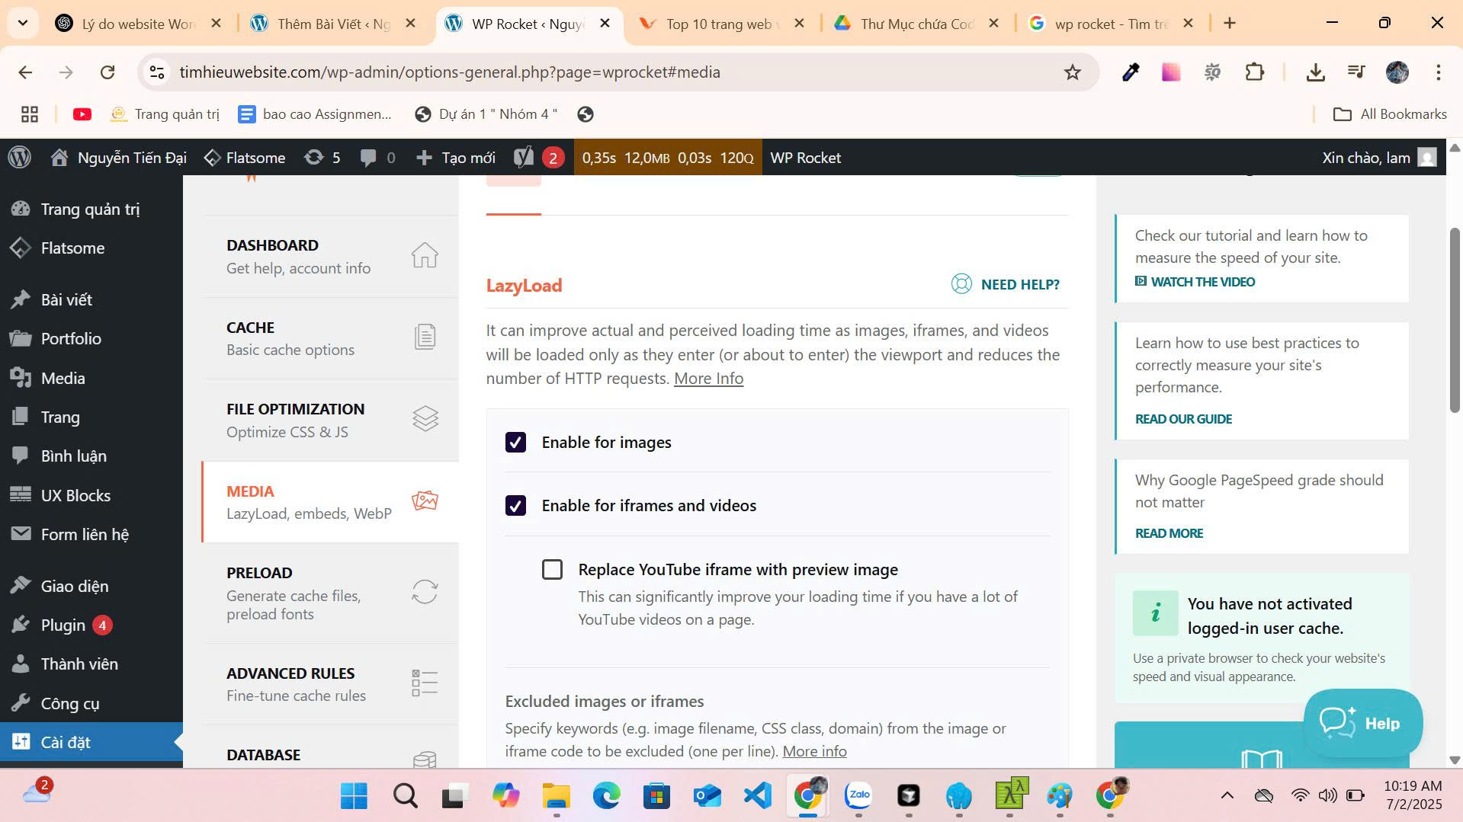
Task: Open Flatsome menu in the admin bar
Action: point(245,158)
